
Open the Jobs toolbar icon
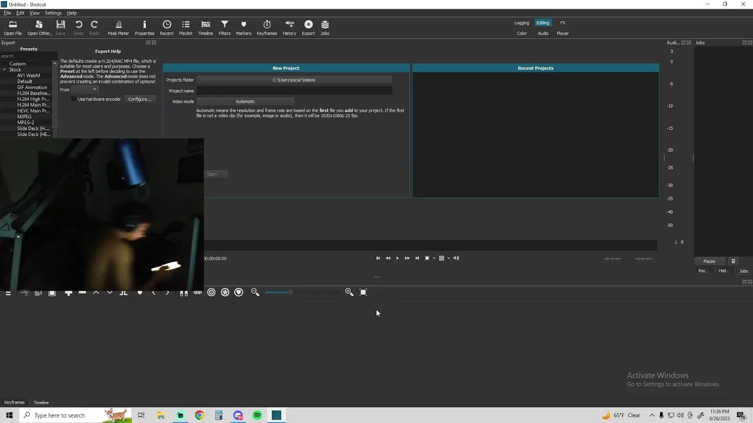pos(325,28)
